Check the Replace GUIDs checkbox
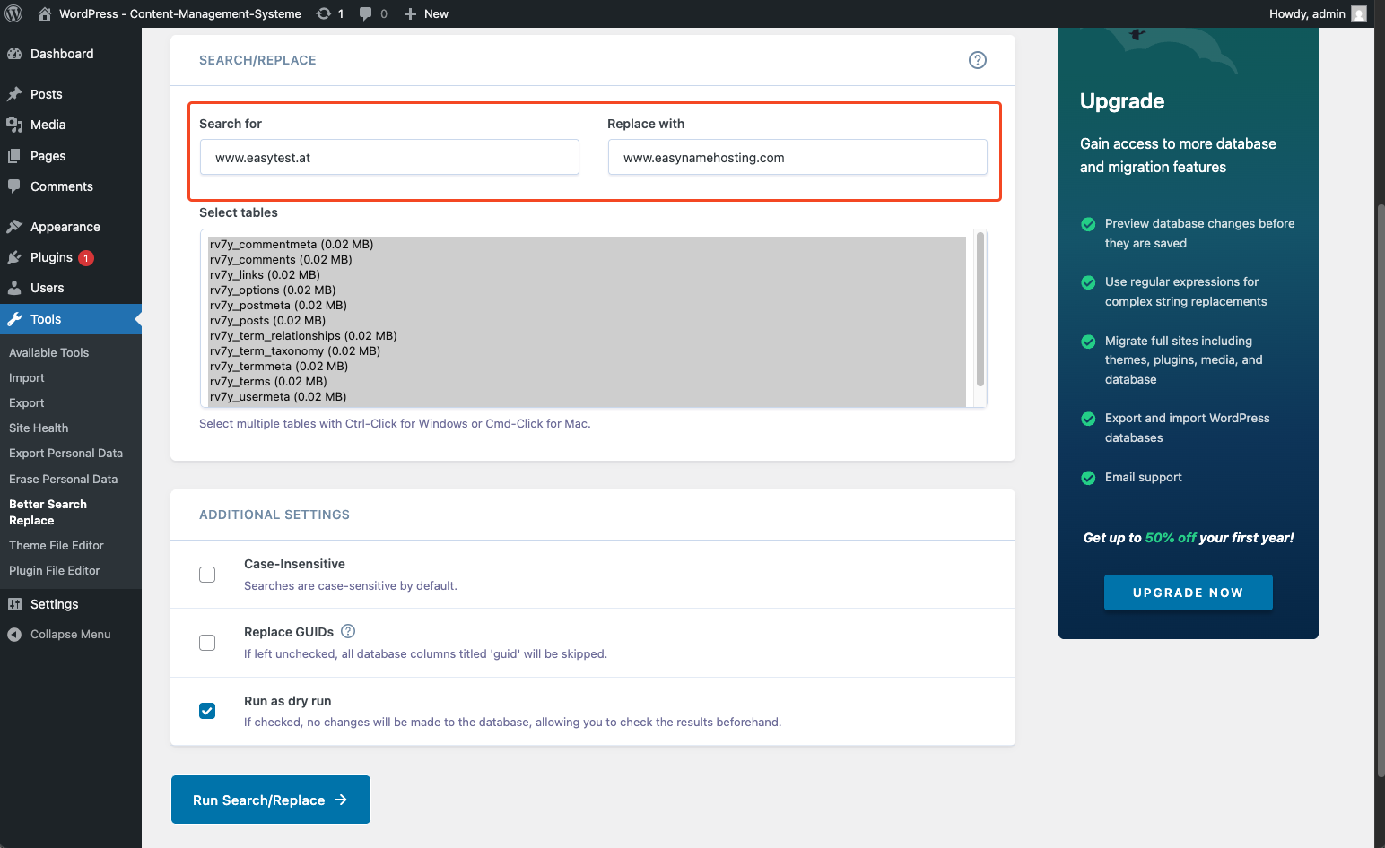Image resolution: width=1385 pixels, height=848 pixels. (x=207, y=643)
